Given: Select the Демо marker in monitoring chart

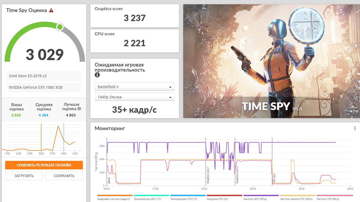Looking at the screenshot, I should click(x=109, y=180).
